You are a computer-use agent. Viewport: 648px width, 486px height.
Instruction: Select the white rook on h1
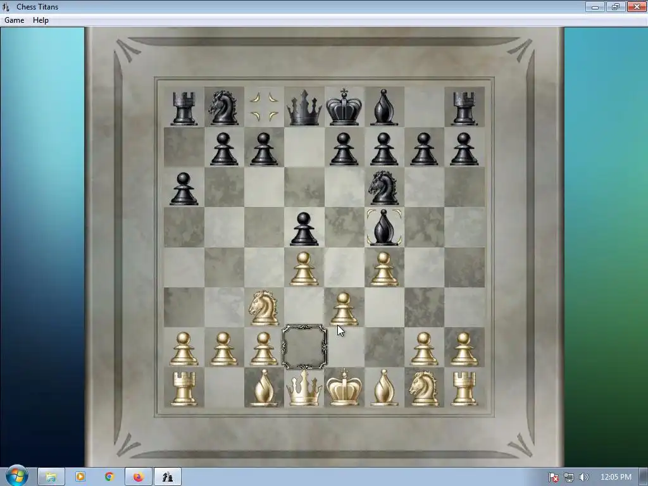point(464,389)
